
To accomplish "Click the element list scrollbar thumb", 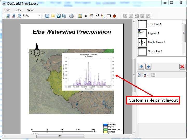I will 184,33.
